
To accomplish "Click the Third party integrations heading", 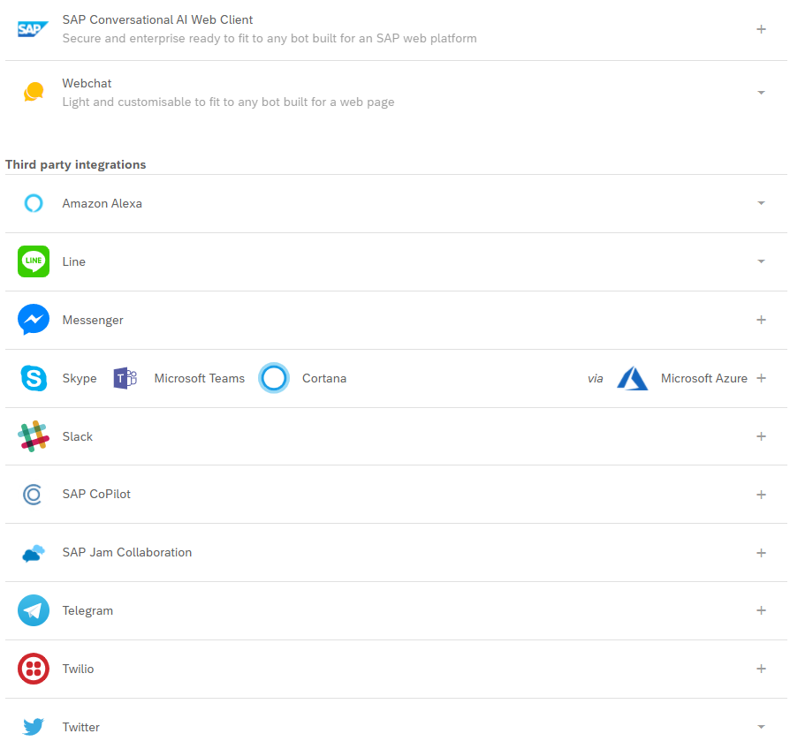I will 76,164.
